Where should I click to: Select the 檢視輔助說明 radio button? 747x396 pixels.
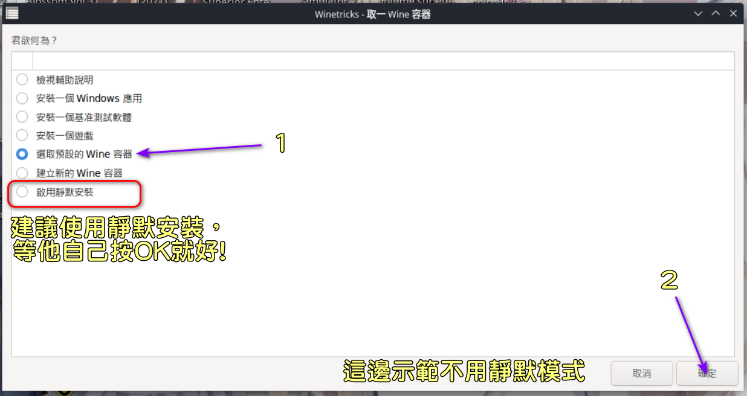(x=22, y=80)
